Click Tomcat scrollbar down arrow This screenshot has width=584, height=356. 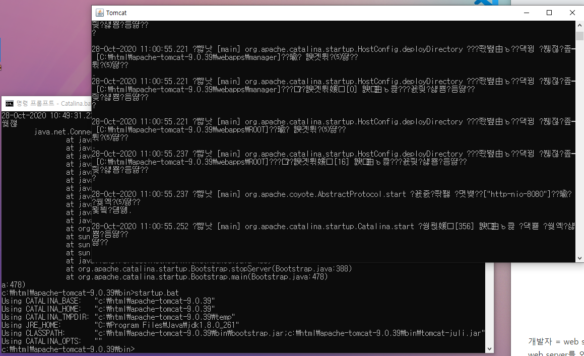[579, 258]
